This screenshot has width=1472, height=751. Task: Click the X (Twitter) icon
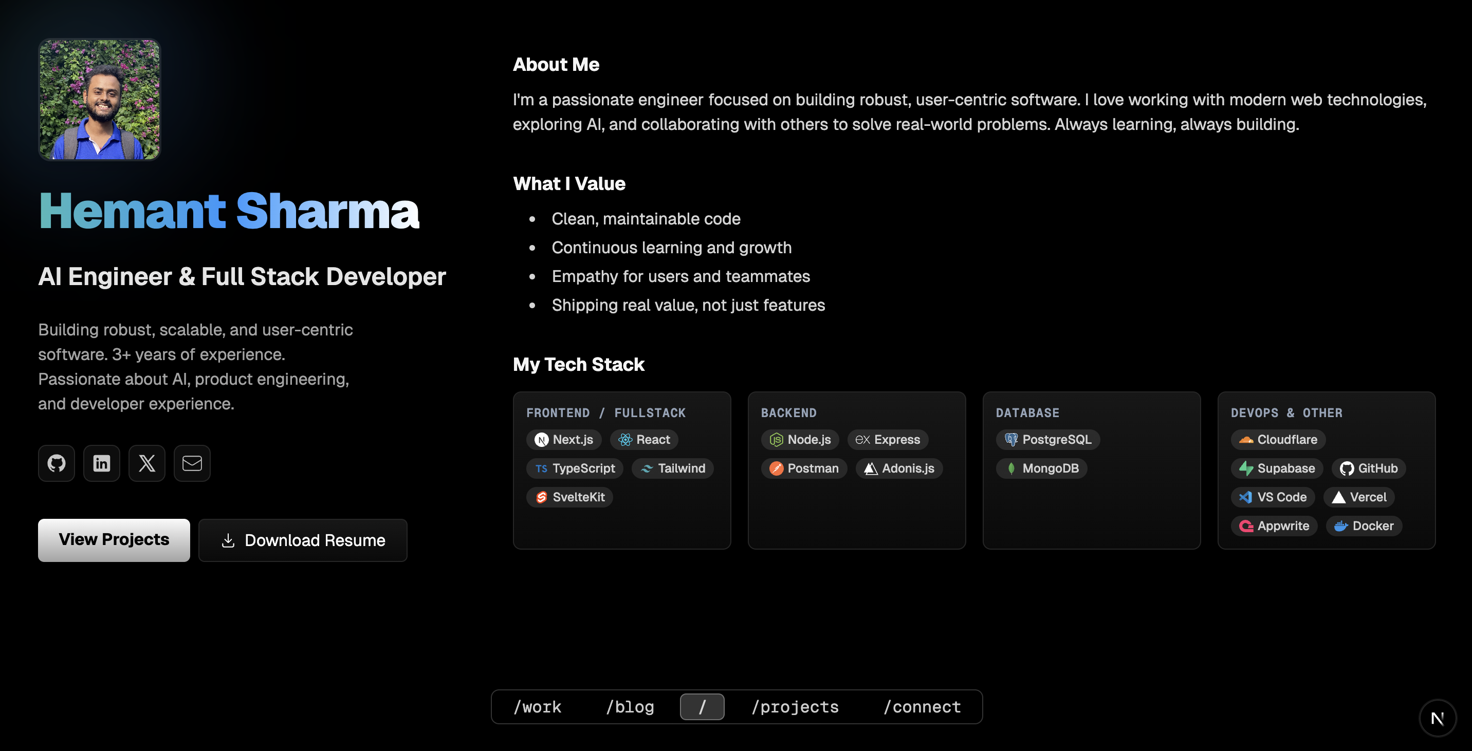(x=146, y=463)
